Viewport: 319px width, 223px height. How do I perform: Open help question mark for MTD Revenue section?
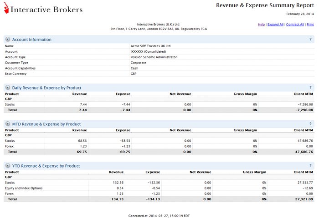(310, 124)
